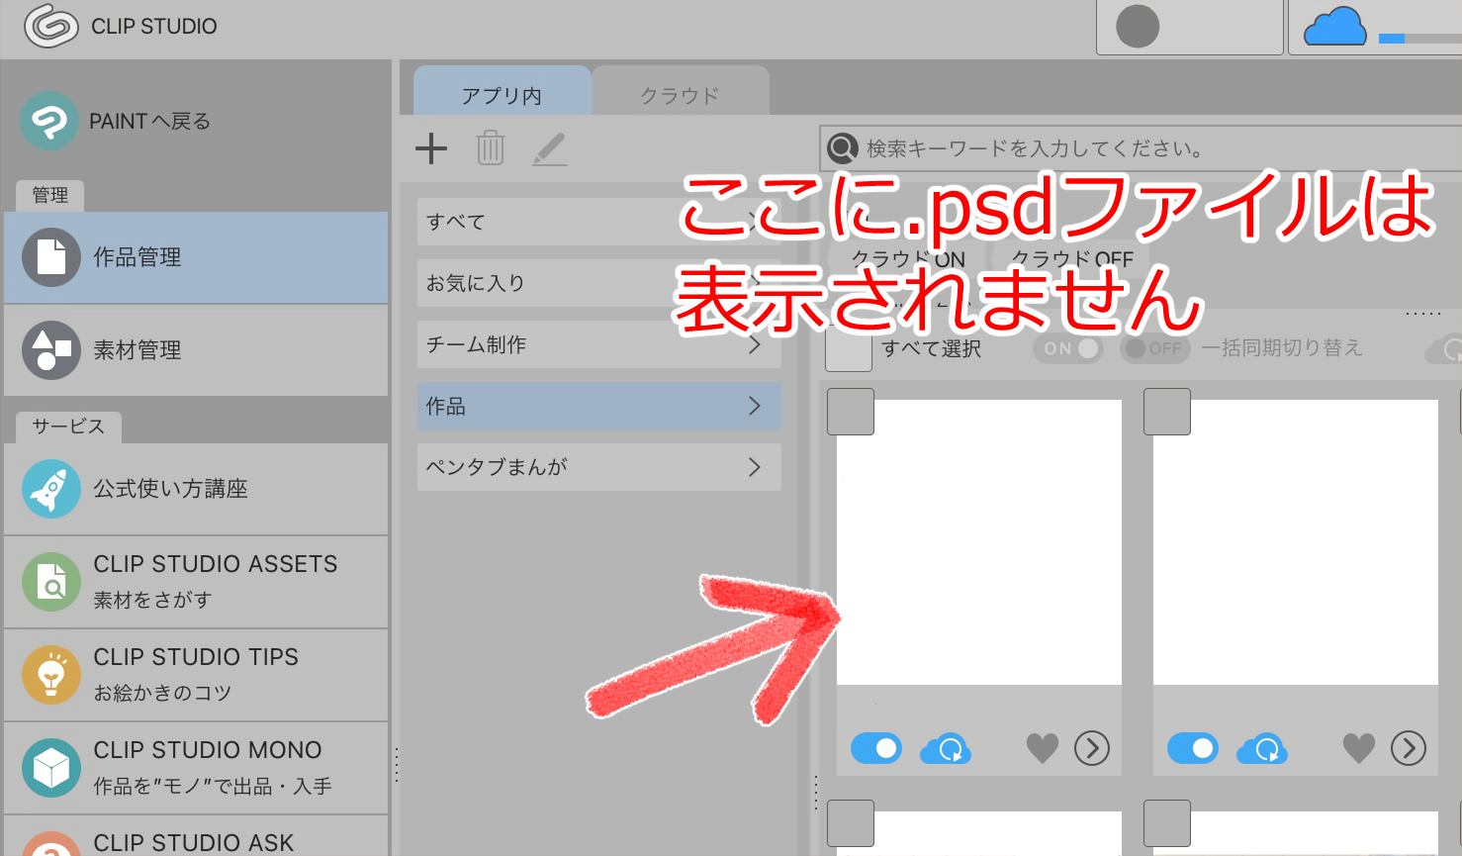Click cloud sync icon on left work card
Viewport: 1462px width, 856px height.
(946, 748)
